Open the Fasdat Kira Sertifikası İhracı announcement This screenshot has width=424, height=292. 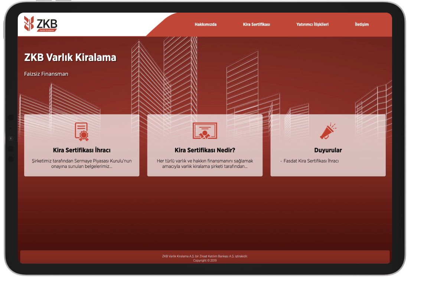(311, 161)
